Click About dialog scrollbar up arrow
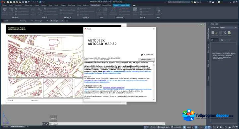239x129 pixels. click(154, 63)
